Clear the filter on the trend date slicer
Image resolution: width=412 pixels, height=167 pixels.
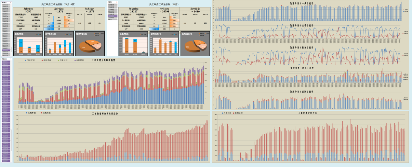point(11,59)
